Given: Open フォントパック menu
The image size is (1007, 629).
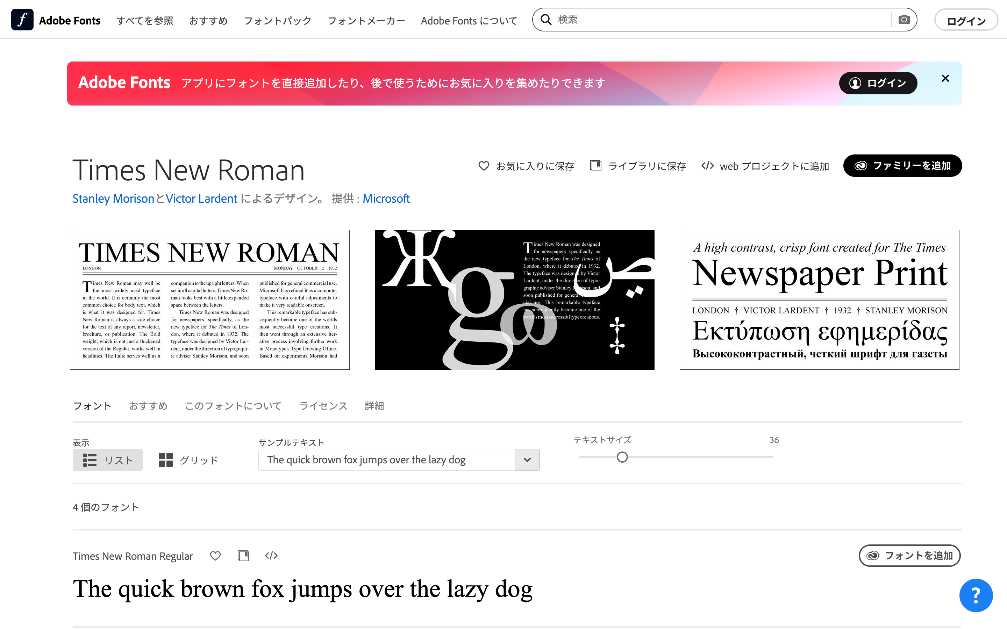Looking at the screenshot, I should coord(278,21).
